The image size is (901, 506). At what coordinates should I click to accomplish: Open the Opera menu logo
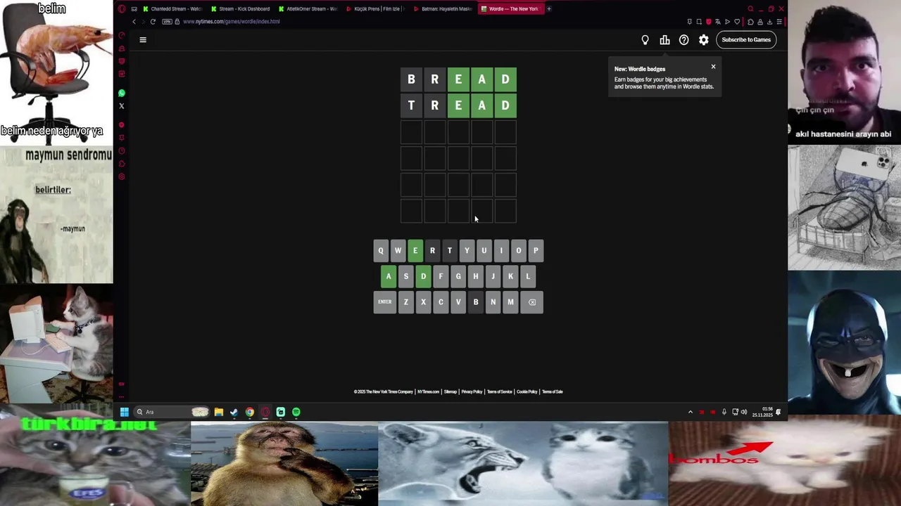click(x=122, y=9)
